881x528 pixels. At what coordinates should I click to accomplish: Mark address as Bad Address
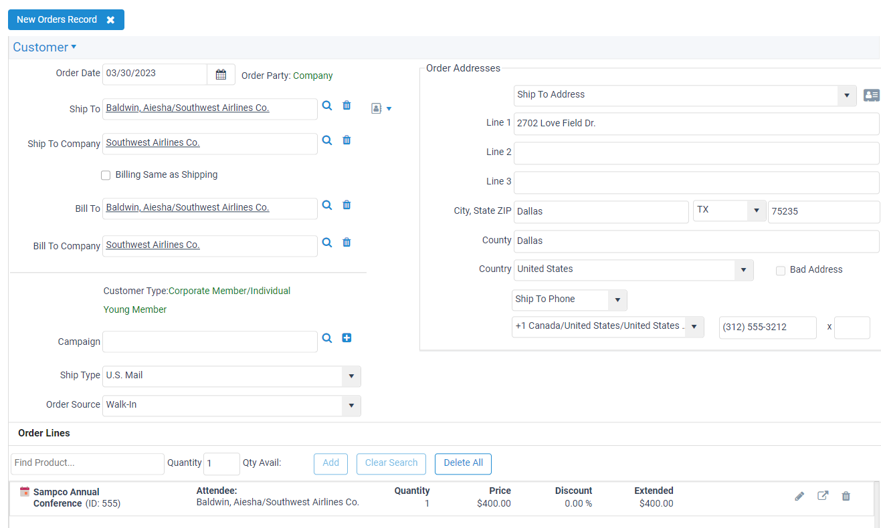tap(781, 271)
